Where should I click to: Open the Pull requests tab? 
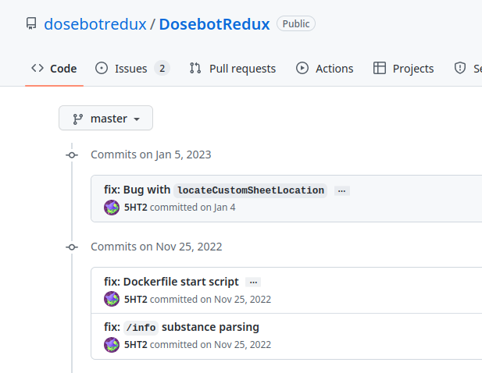[x=233, y=69]
